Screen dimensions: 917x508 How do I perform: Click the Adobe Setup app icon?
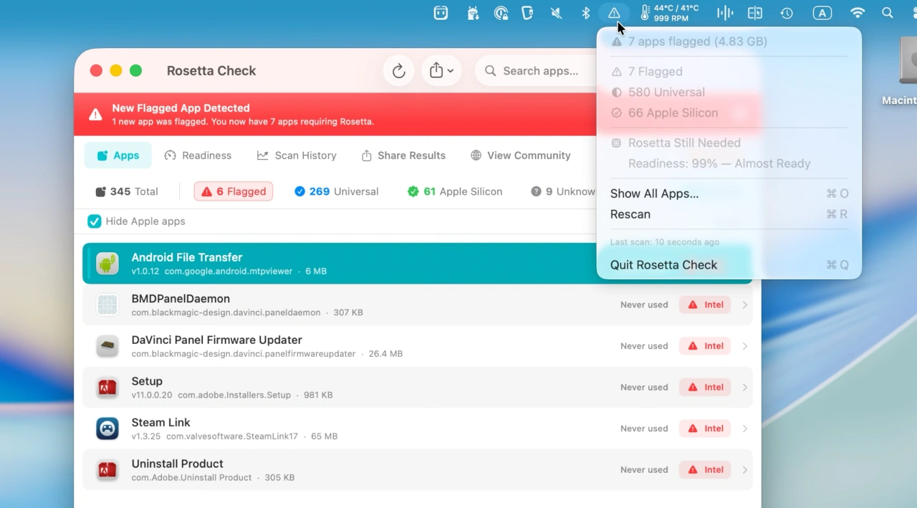click(x=107, y=388)
